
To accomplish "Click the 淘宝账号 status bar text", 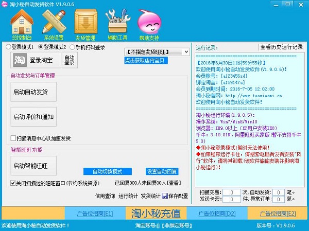I will (164, 225).
